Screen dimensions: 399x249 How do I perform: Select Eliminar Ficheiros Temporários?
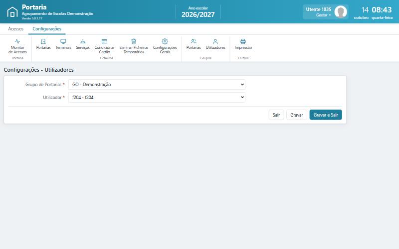coord(134,46)
